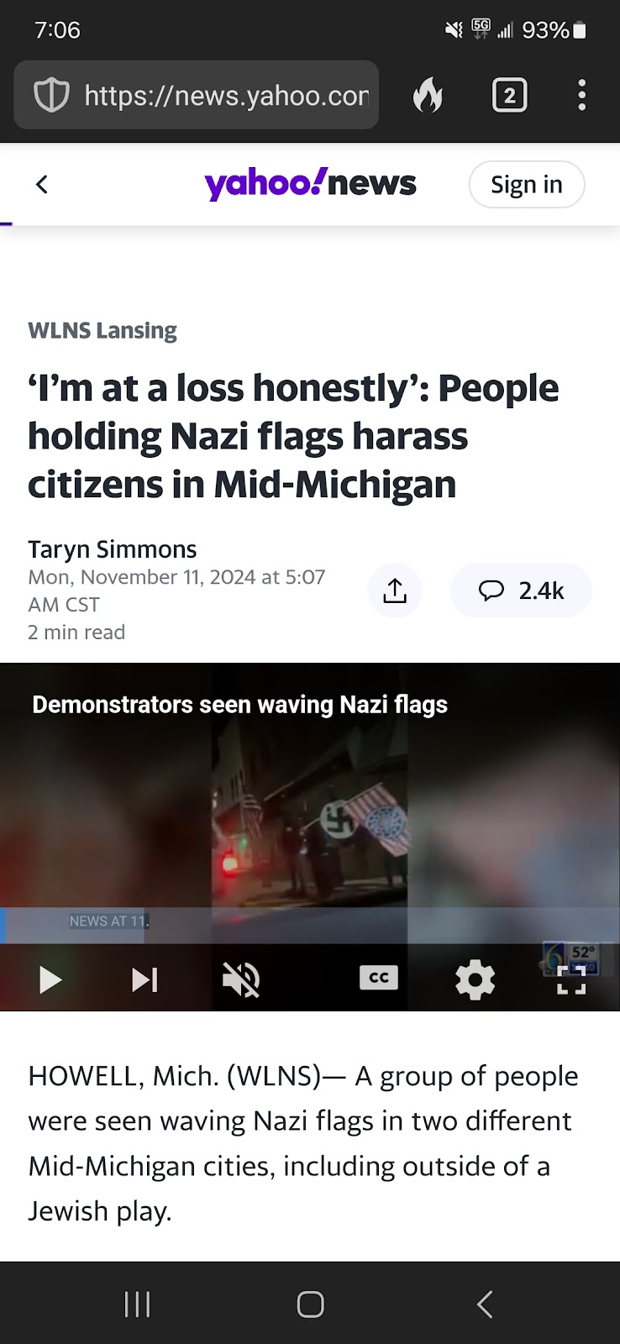Open the browser three-dot menu
Viewport: 620px width, 1344px height.
click(x=581, y=96)
